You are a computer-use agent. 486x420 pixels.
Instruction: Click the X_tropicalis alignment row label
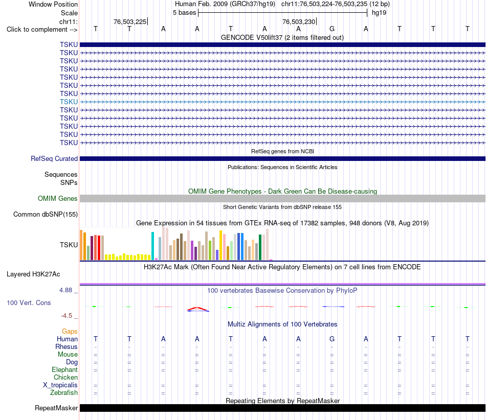[60, 385]
